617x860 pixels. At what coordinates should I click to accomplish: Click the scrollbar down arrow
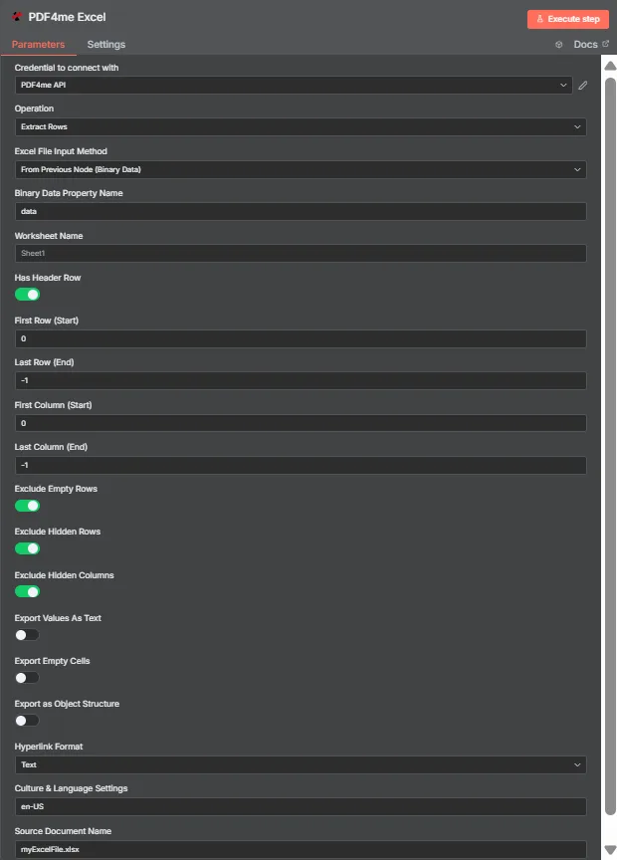610,850
